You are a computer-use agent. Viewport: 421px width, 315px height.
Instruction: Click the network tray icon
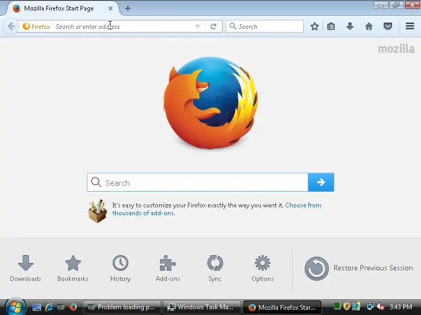[370, 306]
